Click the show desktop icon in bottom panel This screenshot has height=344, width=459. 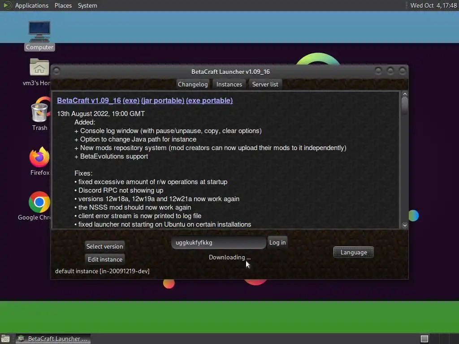(x=5, y=339)
